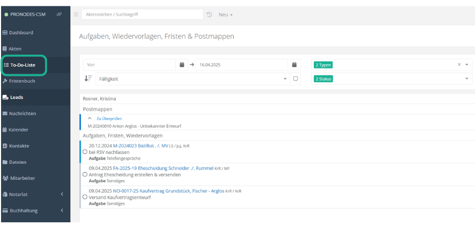The width and height of the screenshot is (475, 237).
Task: Go to Fristenbuch in the sidebar
Action: pyautogui.click(x=22, y=81)
